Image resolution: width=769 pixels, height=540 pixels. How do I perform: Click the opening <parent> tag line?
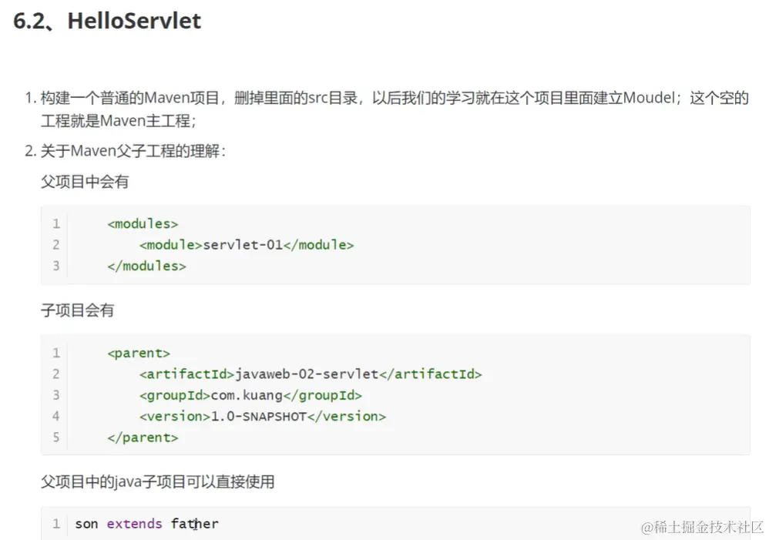(139, 353)
